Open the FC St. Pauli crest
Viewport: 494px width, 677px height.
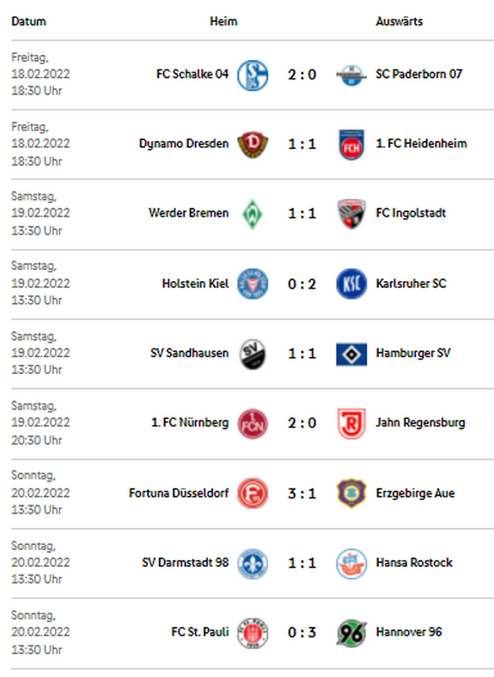[x=252, y=632]
